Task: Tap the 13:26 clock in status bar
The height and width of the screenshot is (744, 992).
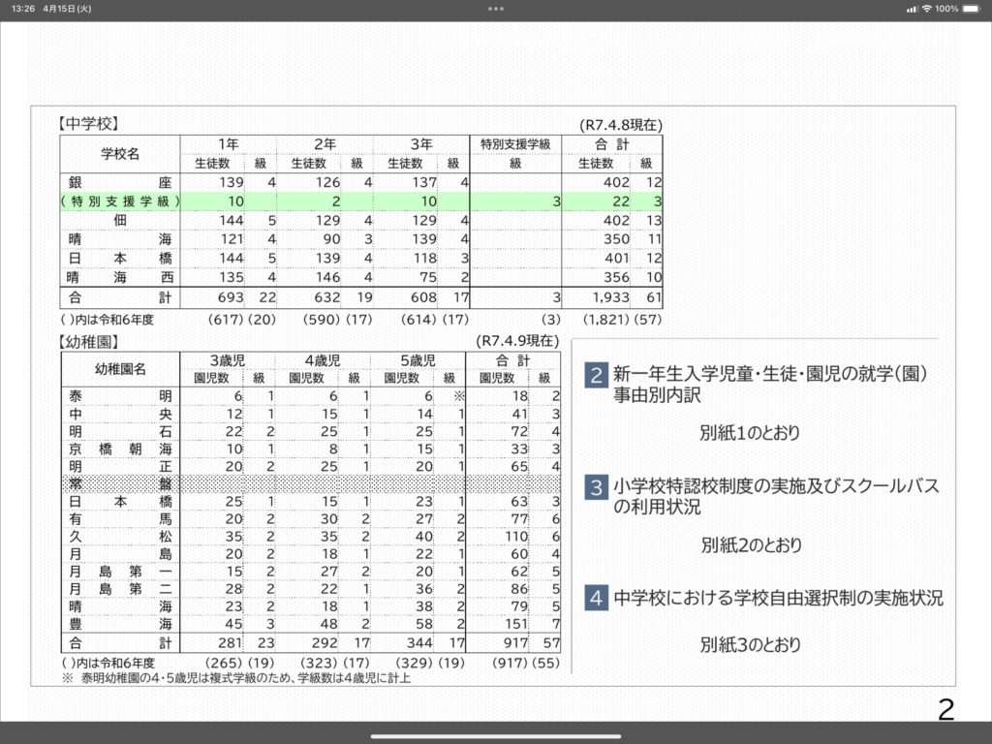Action: click(x=23, y=9)
